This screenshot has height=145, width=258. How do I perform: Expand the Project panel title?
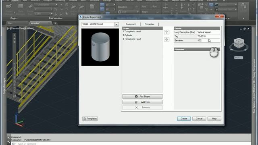[x=14, y=19]
